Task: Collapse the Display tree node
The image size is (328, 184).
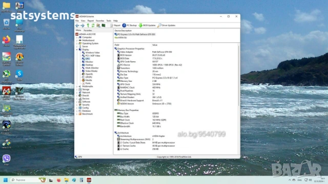Action: 77,50
